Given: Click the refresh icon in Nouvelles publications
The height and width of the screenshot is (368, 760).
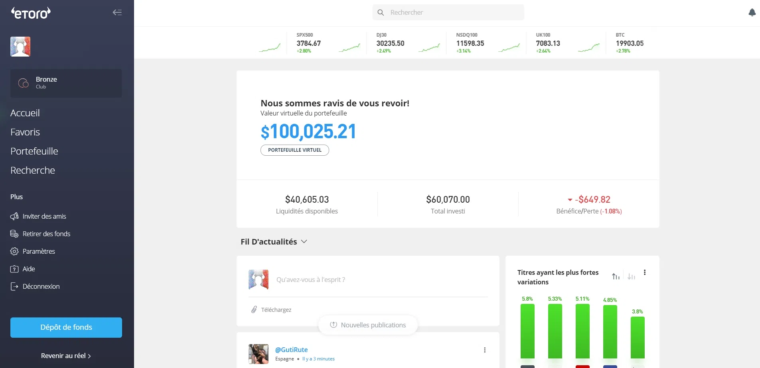Looking at the screenshot, I should (334, 325).
